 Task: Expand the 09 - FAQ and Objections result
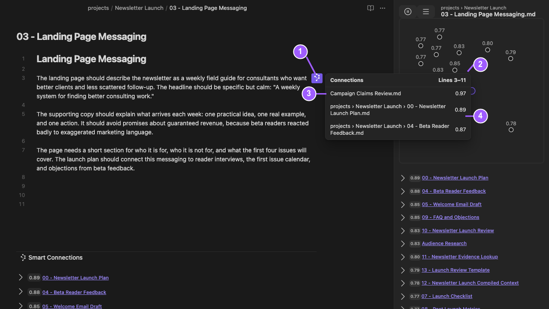[x=403, y=217]
